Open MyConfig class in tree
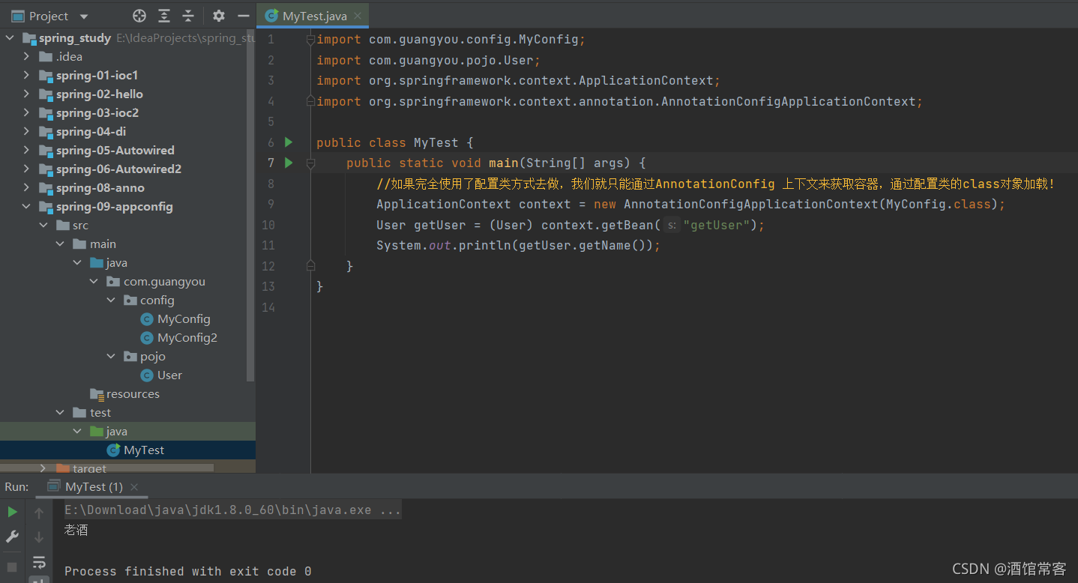Image resolution: width=1078 pixels, height=583 pixels. click(x=184, y=319)
